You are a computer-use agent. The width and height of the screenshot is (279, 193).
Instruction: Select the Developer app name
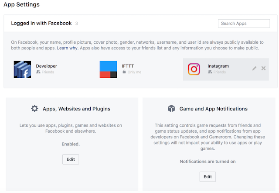[x=47, y=66]
